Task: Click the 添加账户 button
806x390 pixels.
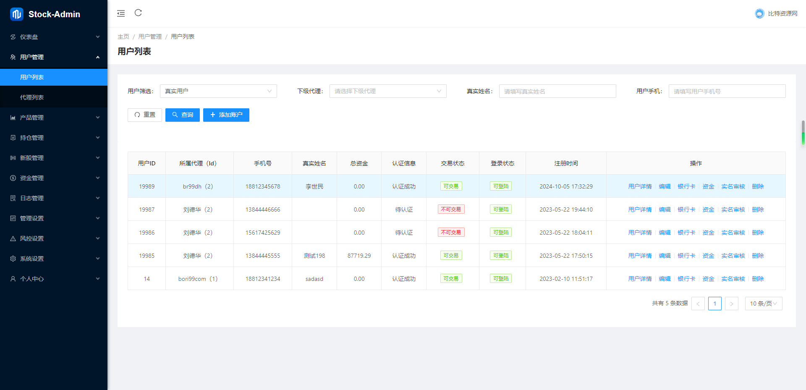Action: tap(226, 115)
